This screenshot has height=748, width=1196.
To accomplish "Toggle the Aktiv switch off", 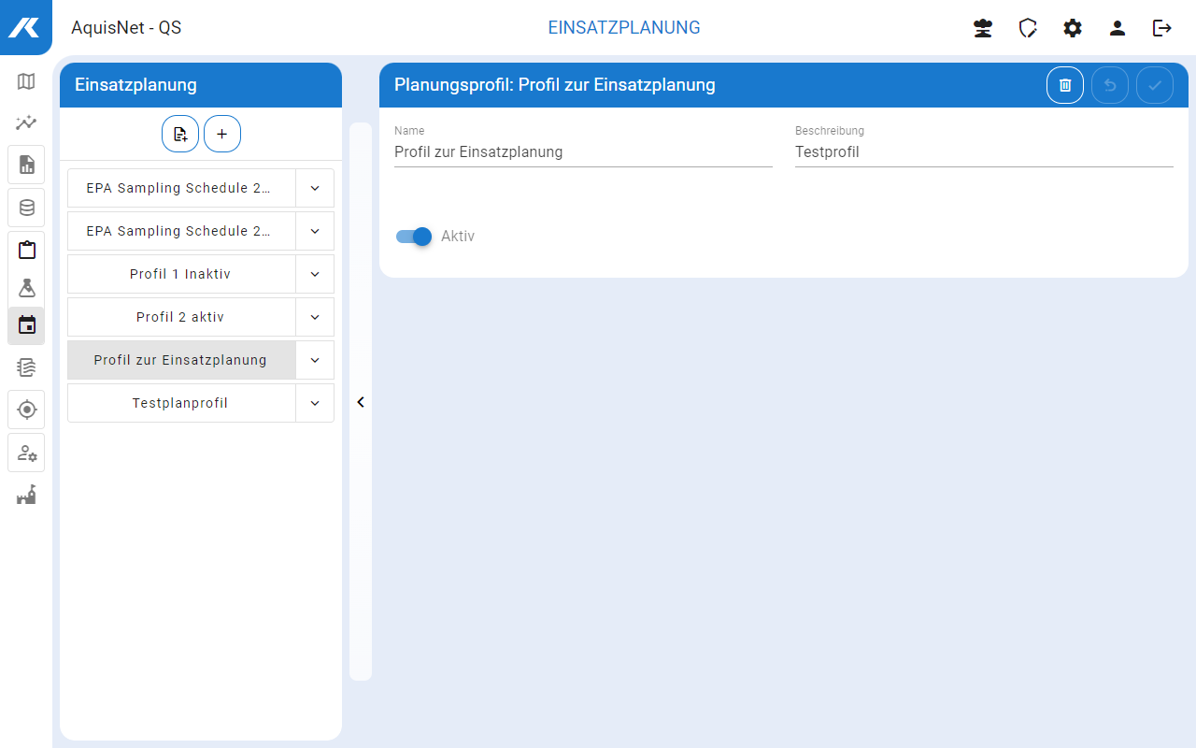I will [x=414, y=237].
